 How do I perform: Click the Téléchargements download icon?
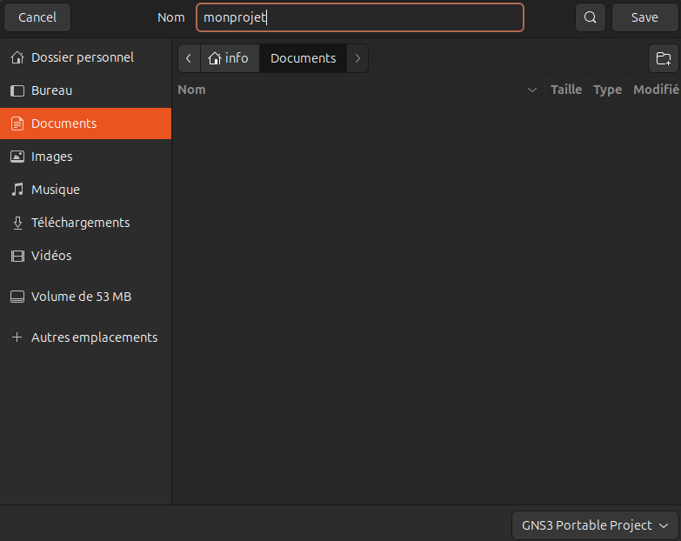[x=17, y=223]
